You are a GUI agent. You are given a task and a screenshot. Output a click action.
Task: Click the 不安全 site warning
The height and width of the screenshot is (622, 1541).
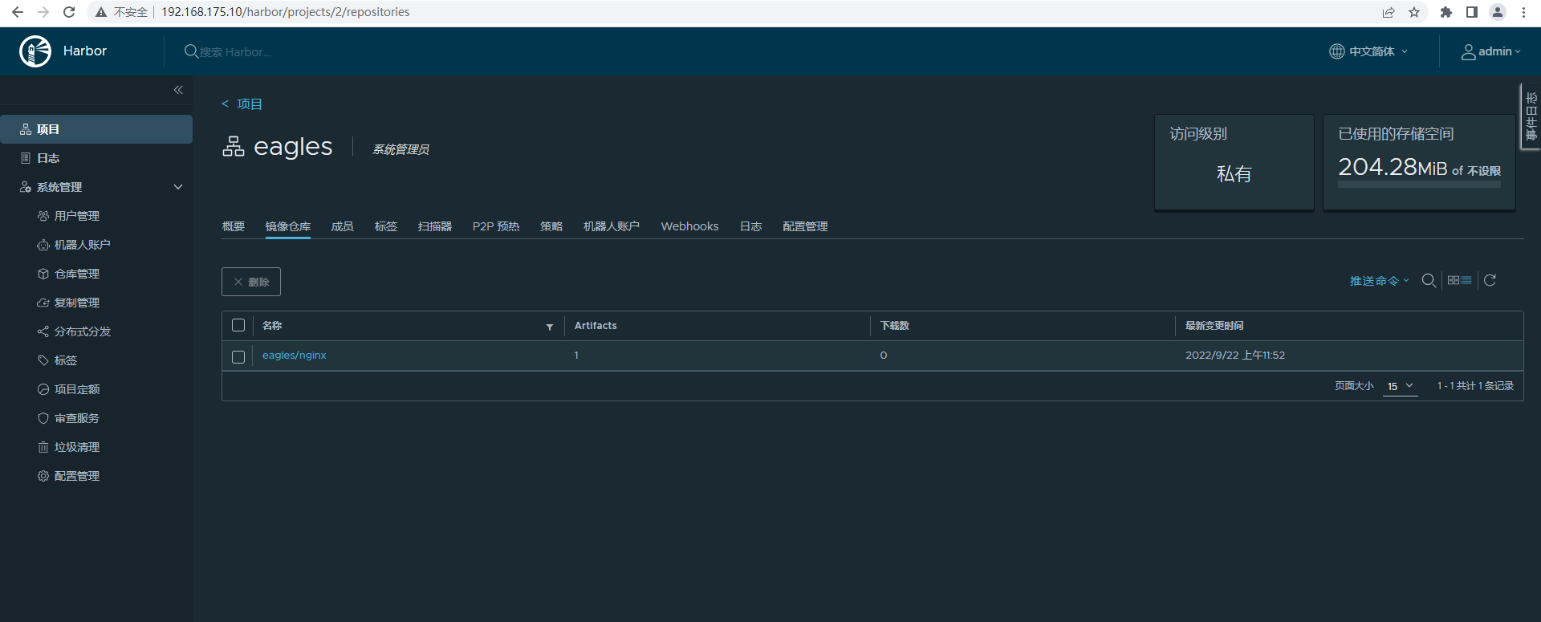pyautogui.click(x=122, y=12)
